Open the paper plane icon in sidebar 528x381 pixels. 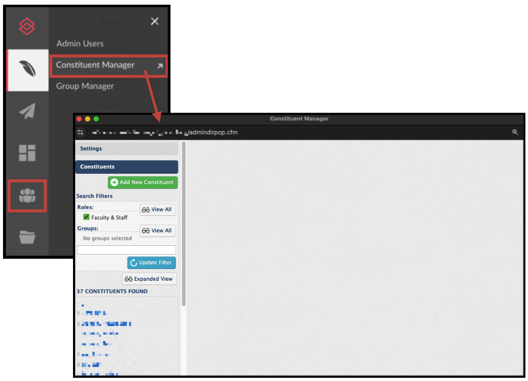pos(27,111)
